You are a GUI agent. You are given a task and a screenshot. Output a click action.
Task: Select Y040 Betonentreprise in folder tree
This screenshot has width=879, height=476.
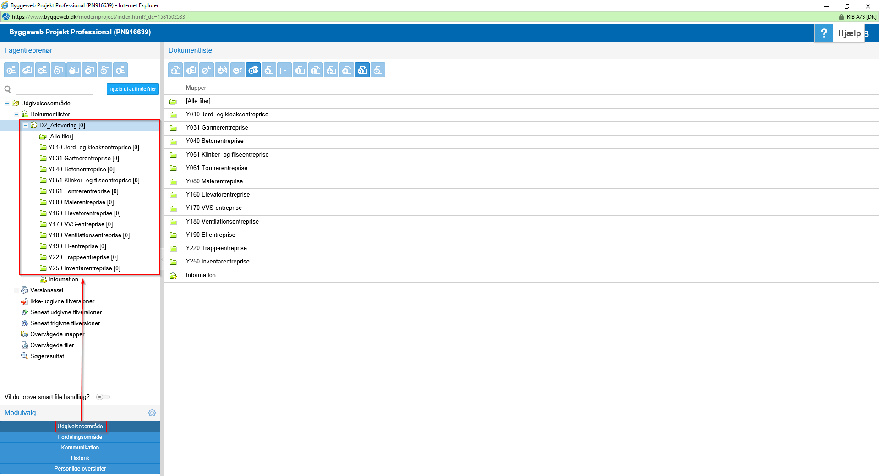(82, 170)
